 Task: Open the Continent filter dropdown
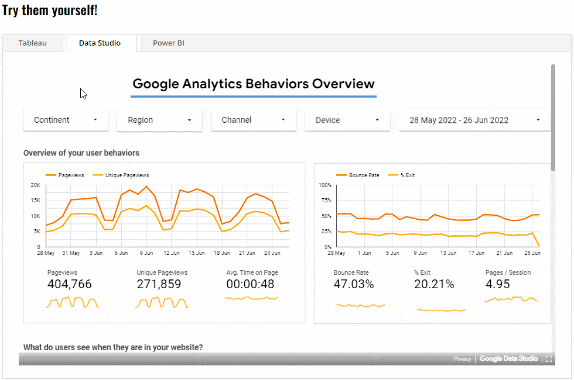(x=66, y=120)
